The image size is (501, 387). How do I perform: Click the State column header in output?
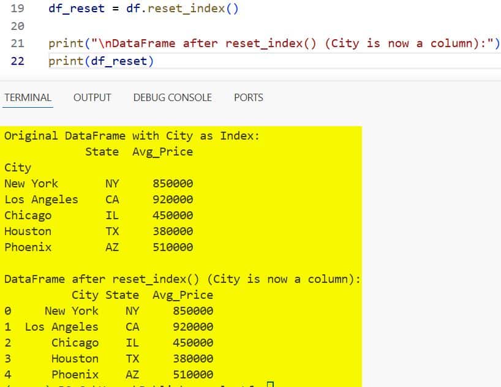pyautogui.click(x=102, y=151)
